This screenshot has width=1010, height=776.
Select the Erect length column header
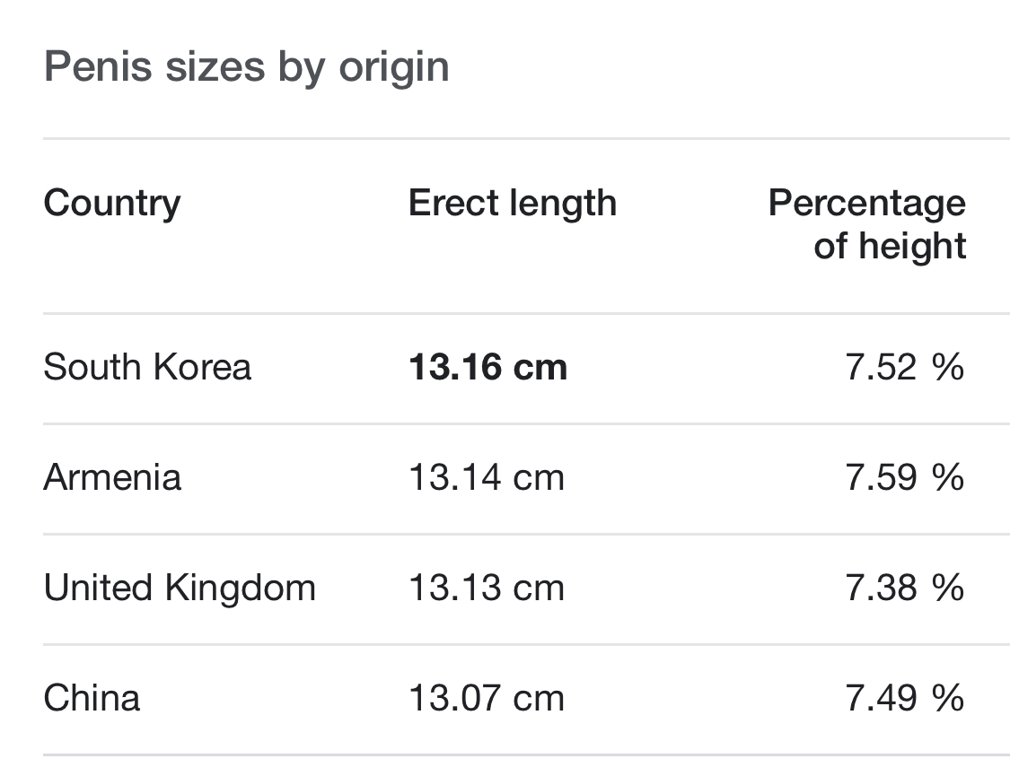(x=513, y=203)
